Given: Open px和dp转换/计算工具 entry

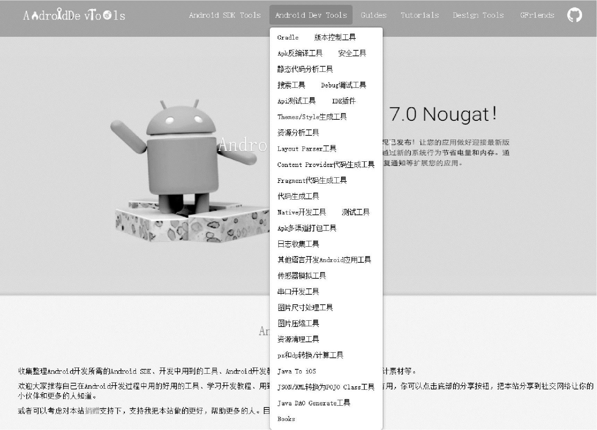Looking at the screenshot, I should 310,355.
